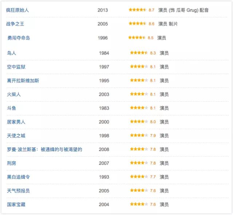
Task: Open 离开拉斯维加斯 movie link
Action: pos(23,81)
